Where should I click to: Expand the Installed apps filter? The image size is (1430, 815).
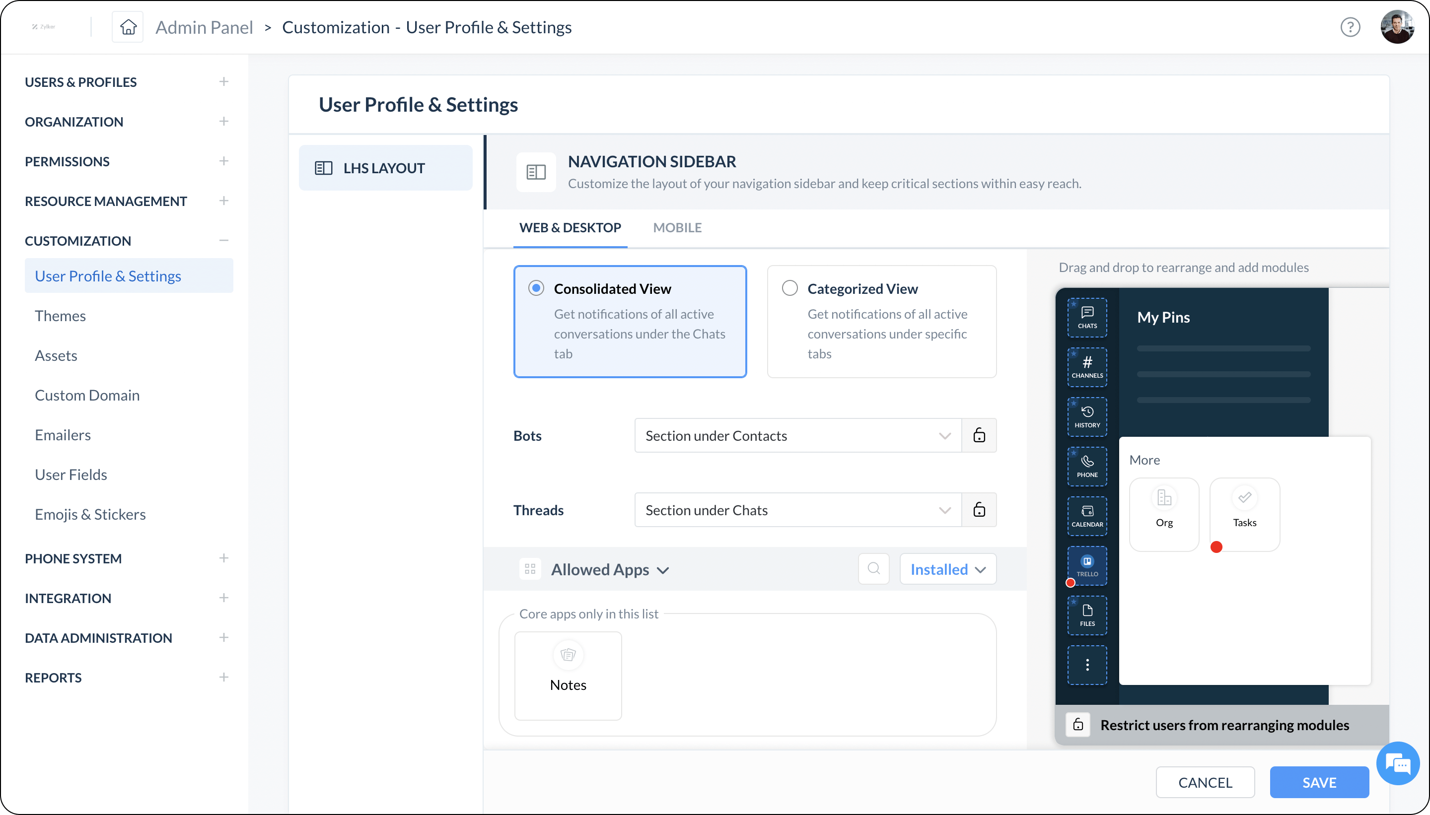(x=947, y=569)
